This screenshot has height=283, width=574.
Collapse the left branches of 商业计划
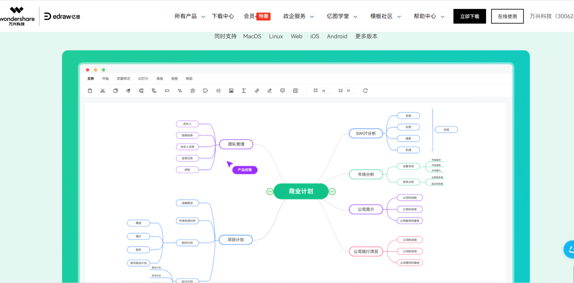(269, 191)
